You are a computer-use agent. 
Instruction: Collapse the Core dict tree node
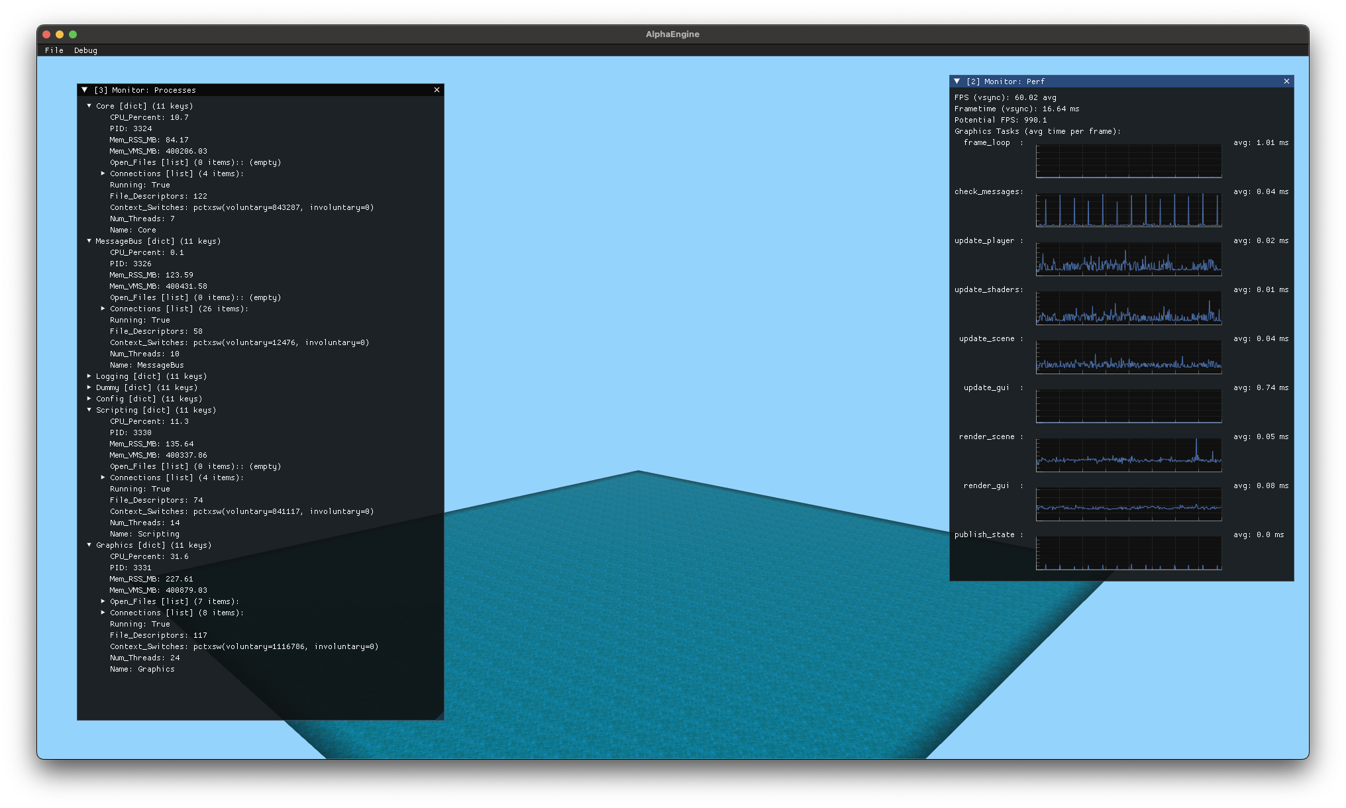click(89, 106)
